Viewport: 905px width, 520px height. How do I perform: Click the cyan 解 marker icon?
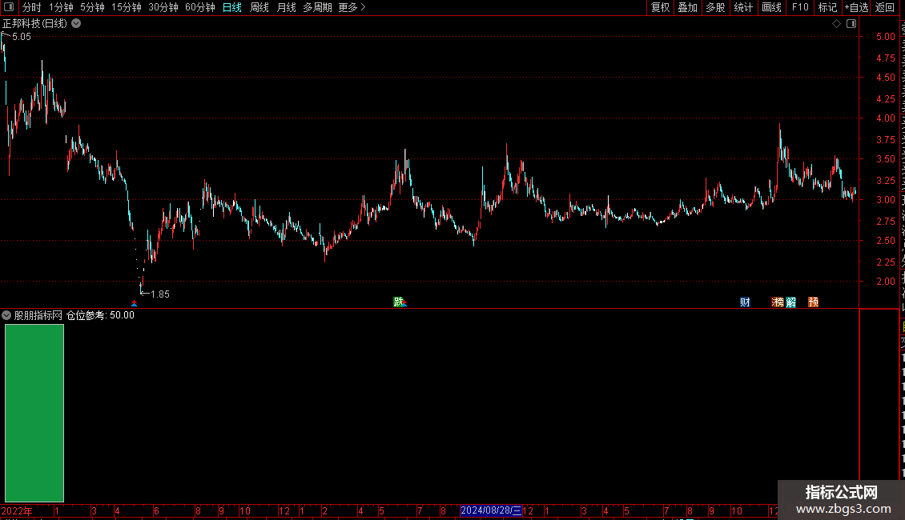pyautogui.click(x=790, y=302)
